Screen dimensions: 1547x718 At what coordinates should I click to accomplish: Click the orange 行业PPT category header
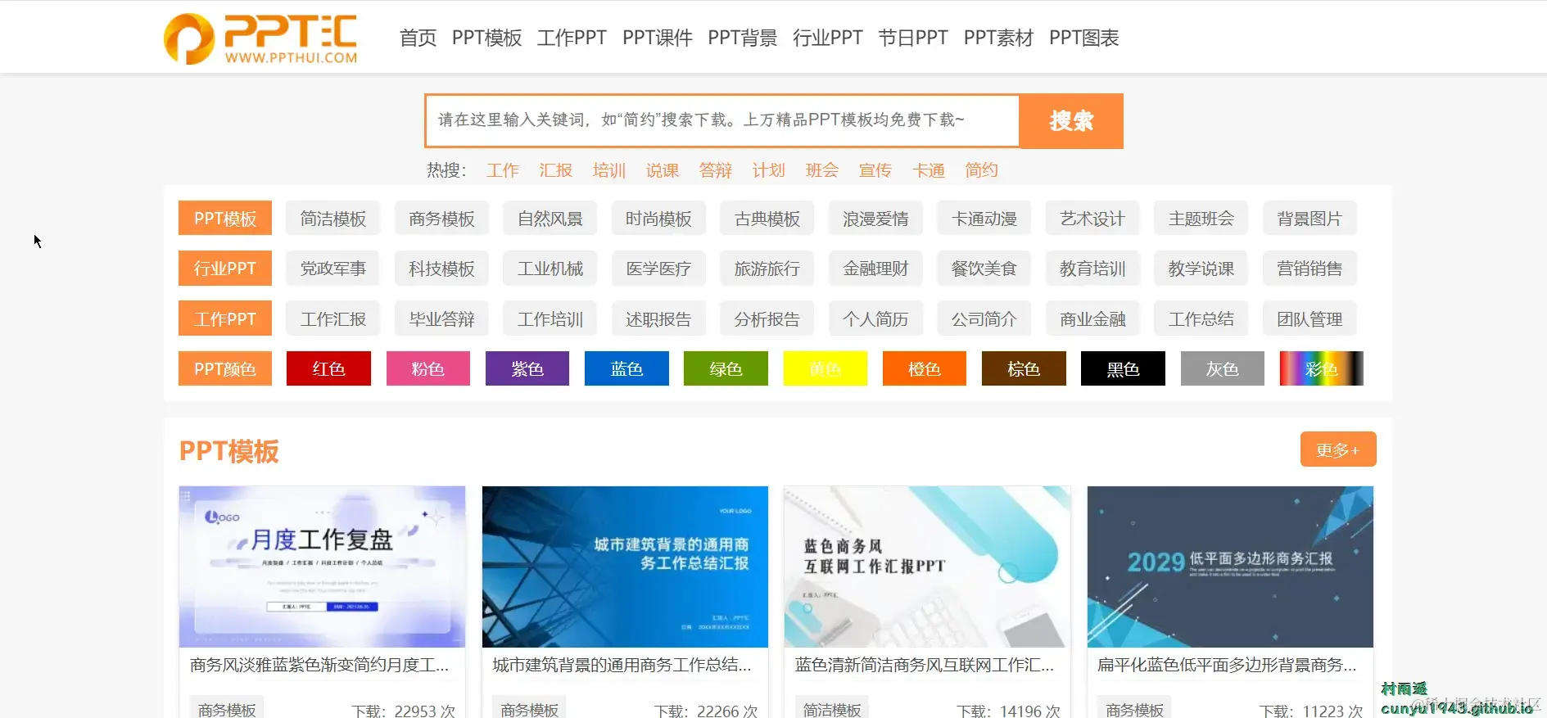(225, 269)
